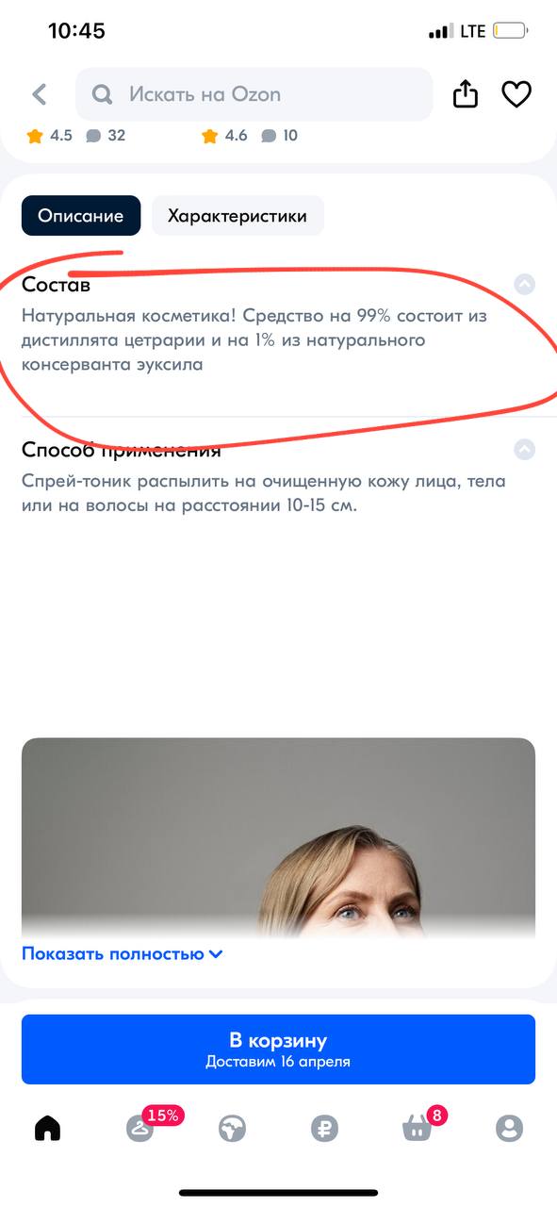Viewport: 557px width, 1207px height.
Task: Go back using the left arrow
Action: click(40, 94)
